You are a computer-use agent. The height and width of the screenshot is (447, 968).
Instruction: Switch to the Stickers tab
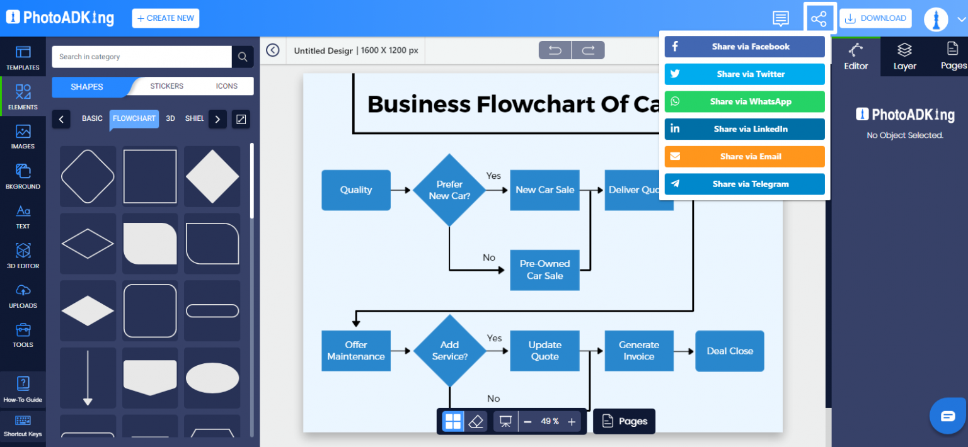167,86
